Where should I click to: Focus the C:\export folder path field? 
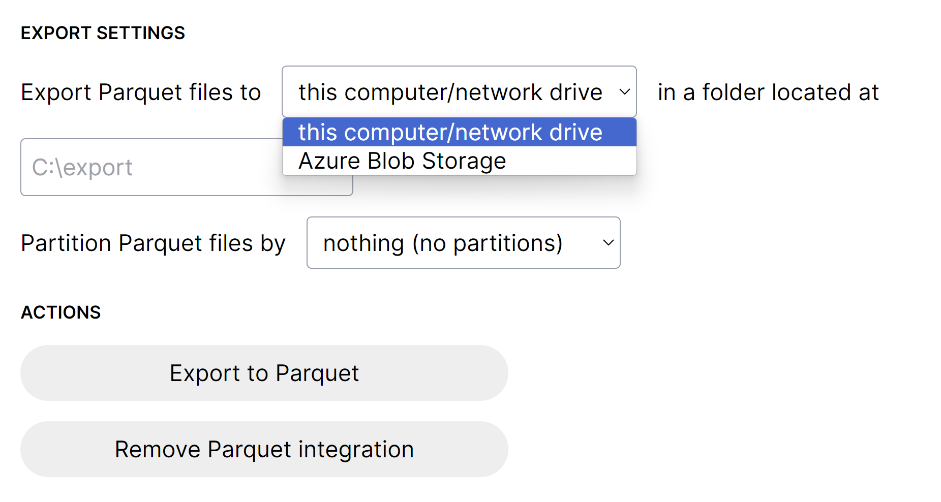[153, 168]
